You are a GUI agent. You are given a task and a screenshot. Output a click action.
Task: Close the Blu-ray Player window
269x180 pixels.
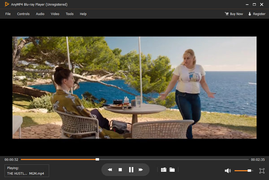262,4
